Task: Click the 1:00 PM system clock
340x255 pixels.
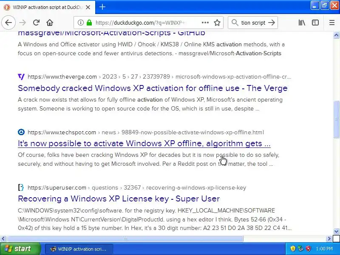Action: coord(324,249)
